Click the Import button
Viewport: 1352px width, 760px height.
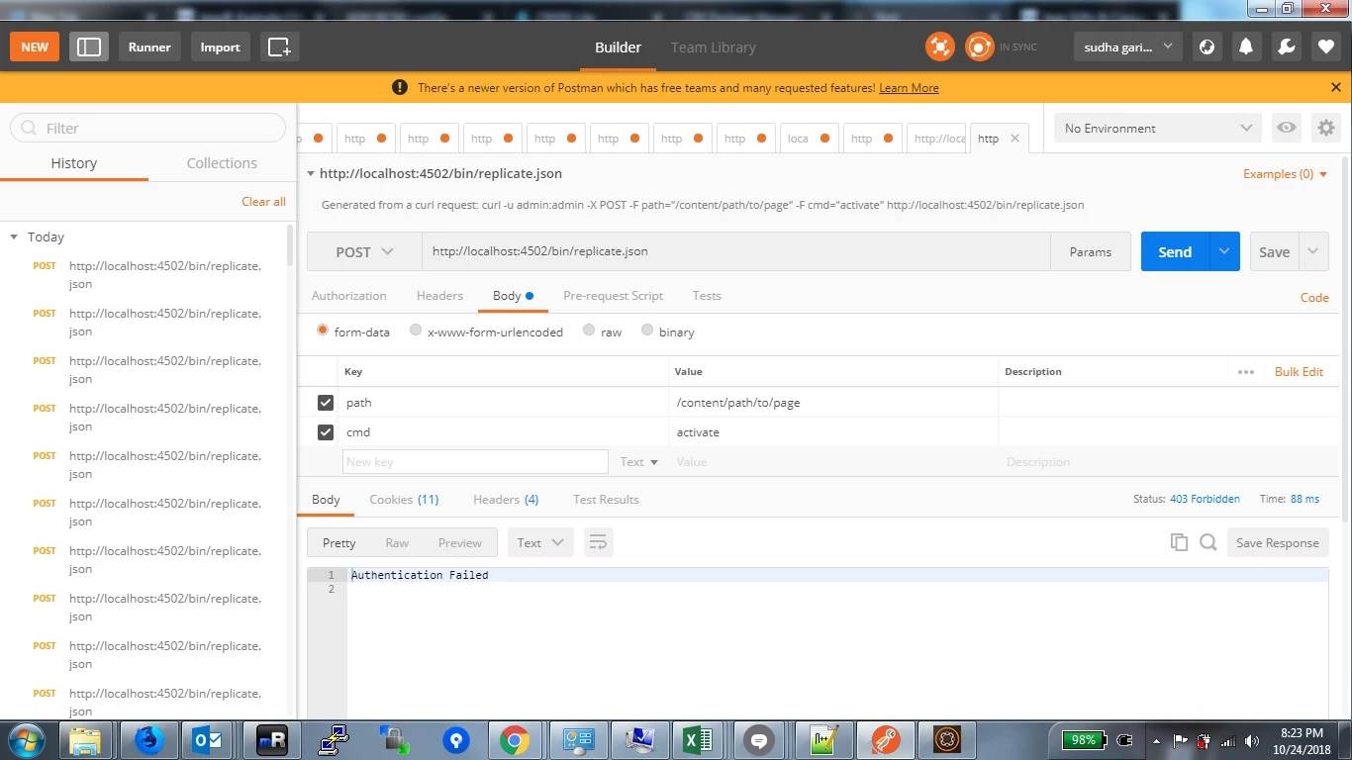(220, 47)
